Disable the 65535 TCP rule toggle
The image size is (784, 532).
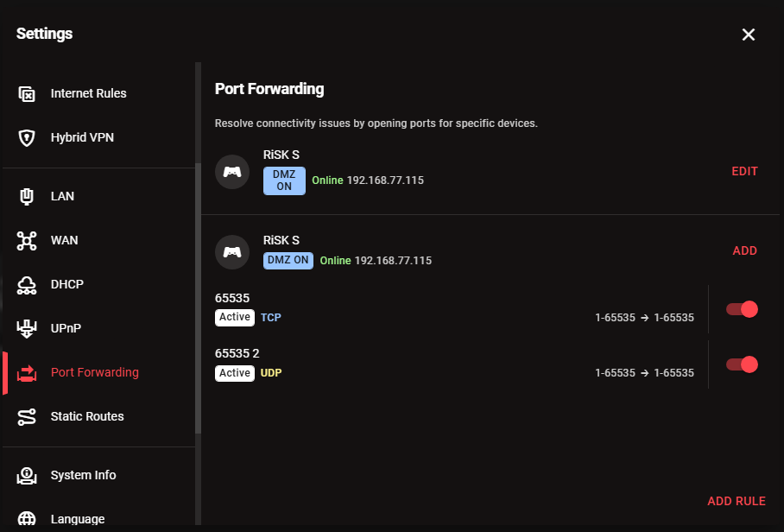pyautogui.click(x=742, y=309)
